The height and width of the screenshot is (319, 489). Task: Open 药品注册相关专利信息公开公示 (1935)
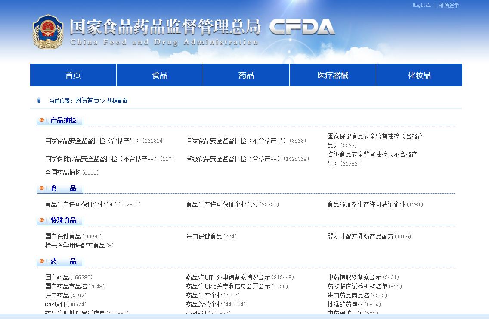point(237,286)
